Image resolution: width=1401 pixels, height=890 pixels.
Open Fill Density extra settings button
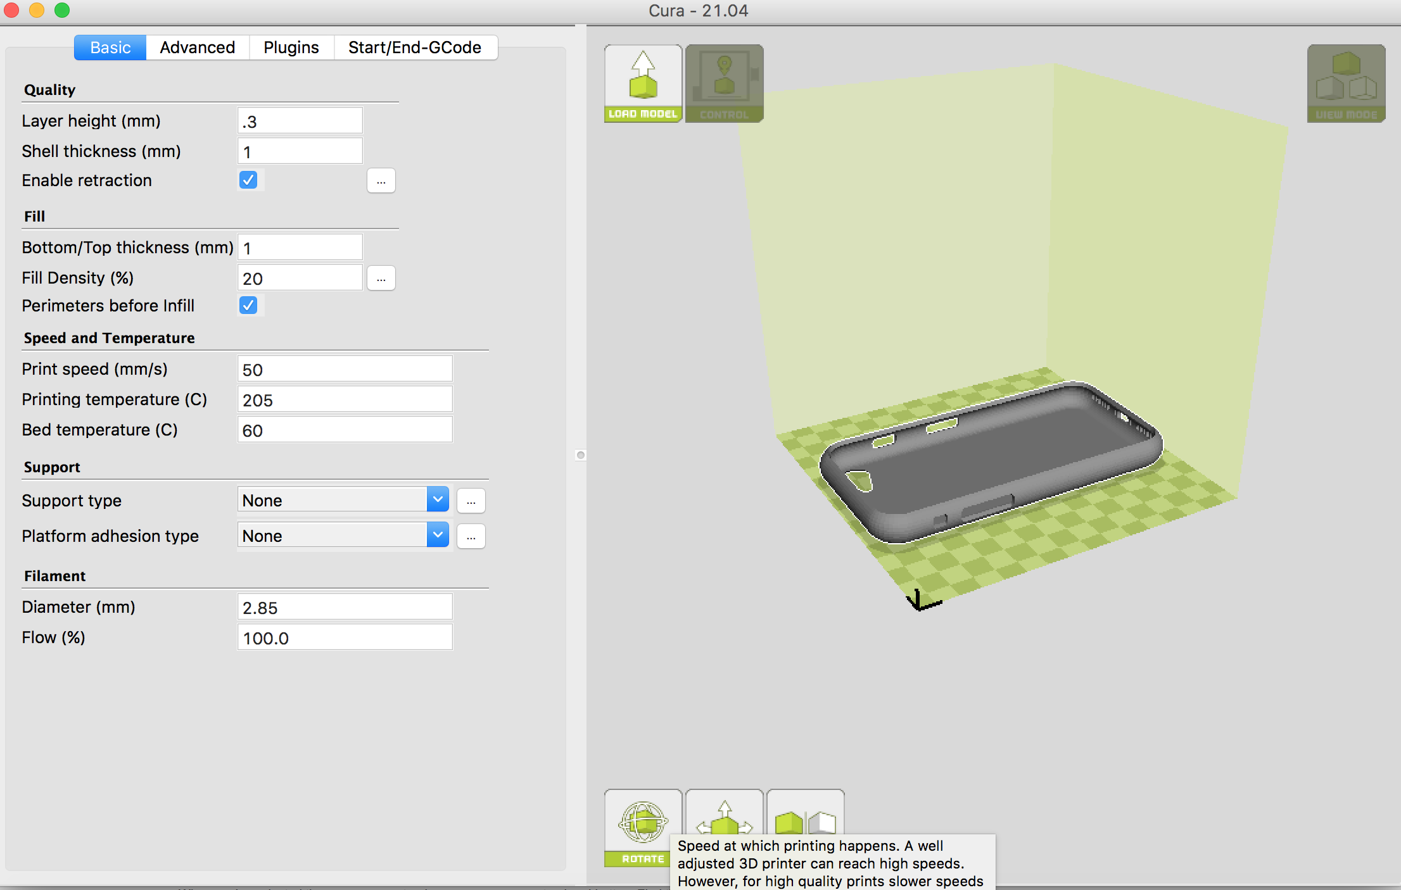(381, 279)
